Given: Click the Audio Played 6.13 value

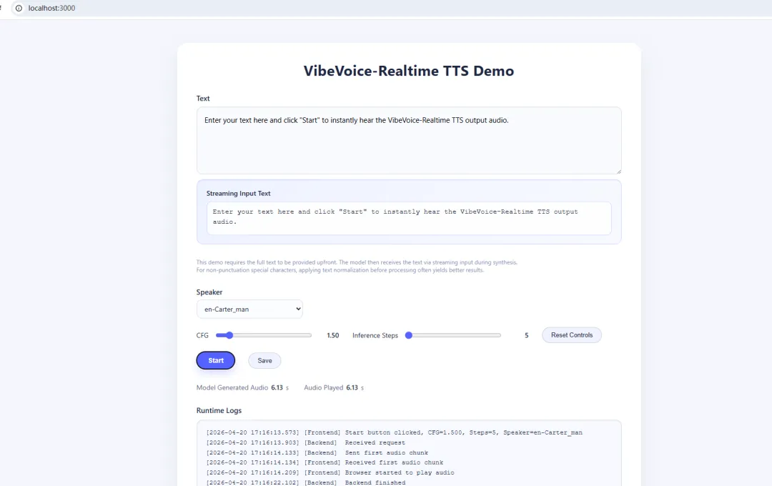Looking at the screenshot, I should (352, 387).
